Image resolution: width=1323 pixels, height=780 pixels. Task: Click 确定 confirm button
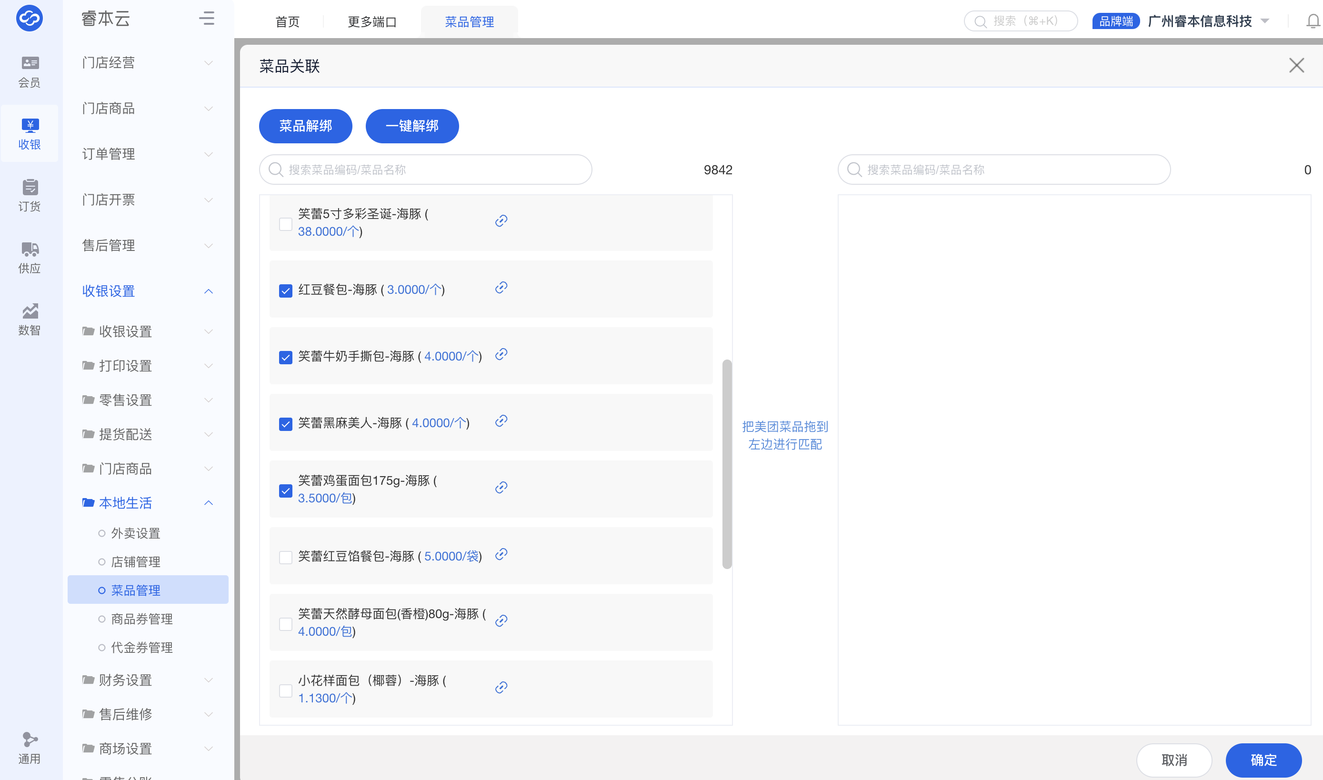[x=1263, y=760]
